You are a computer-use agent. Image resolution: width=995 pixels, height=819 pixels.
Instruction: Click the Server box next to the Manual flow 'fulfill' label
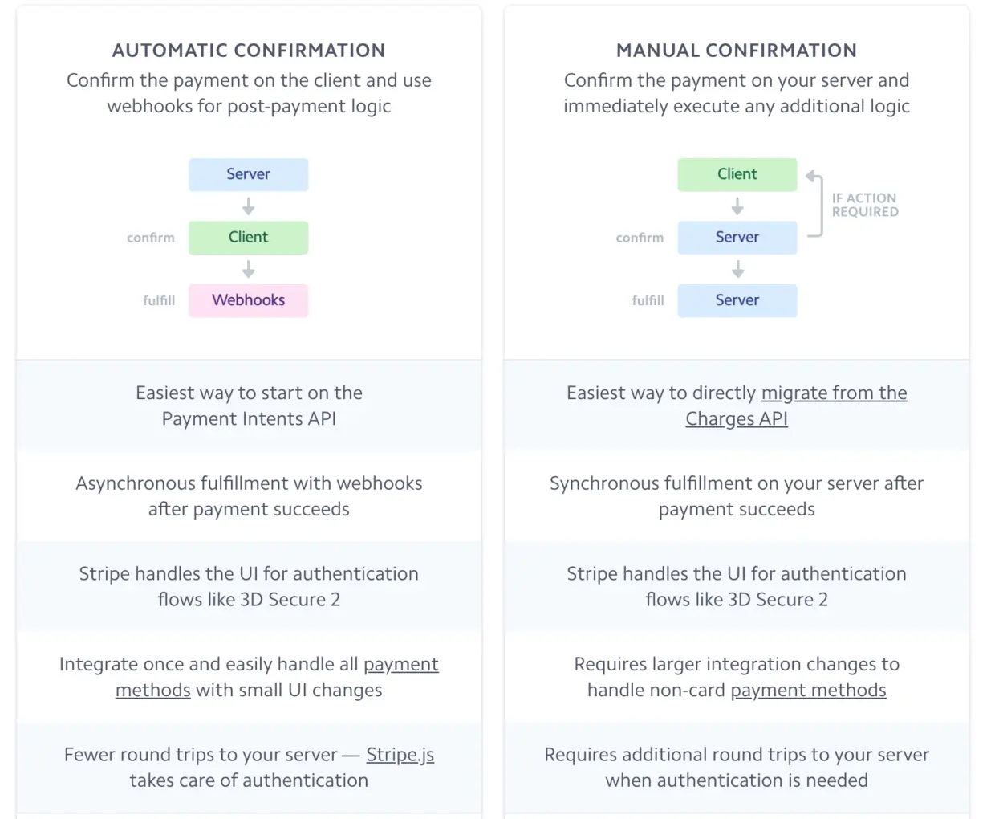tap(737, 300)
